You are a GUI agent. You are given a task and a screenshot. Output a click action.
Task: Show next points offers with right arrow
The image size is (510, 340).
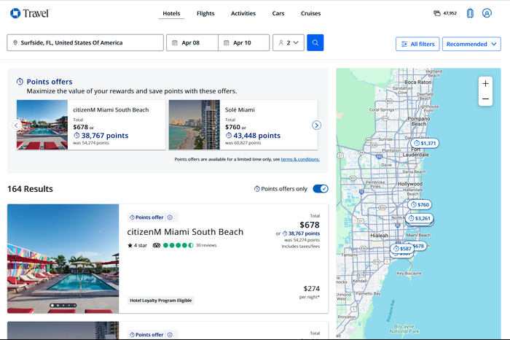[x=316, y=125]
